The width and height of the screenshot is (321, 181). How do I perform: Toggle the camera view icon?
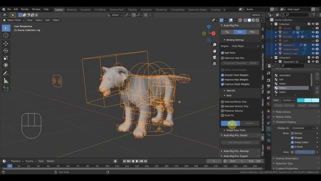214,57
